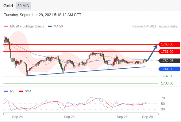Click the black 1752.05 current price tag
Screen dimensions: 181x122
click(169, 61)
